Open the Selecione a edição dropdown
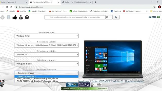 [46, 55]
